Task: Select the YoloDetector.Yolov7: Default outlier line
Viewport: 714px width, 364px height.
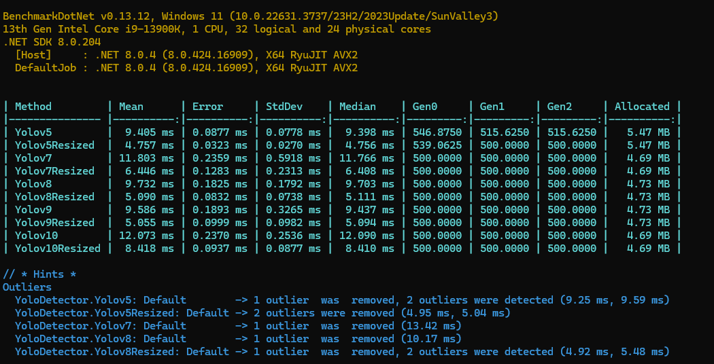Action: point(238,326)
